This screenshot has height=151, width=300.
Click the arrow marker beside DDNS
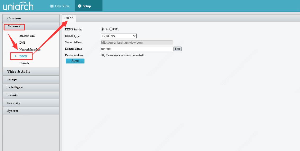click(15, 56)
